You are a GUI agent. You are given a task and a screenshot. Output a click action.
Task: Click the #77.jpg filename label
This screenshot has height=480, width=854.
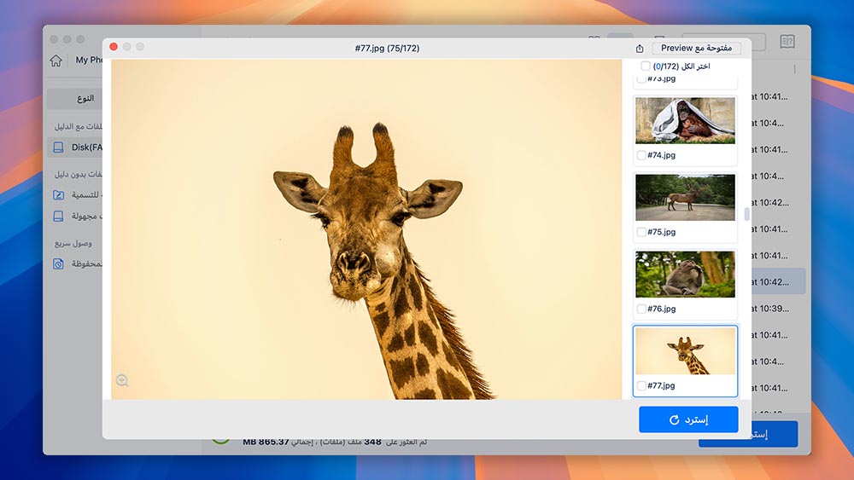[x=661, y=385]
